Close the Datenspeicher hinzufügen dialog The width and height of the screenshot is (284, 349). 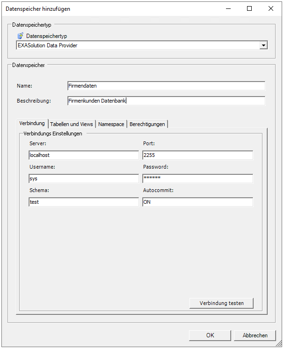coord(271,9)
